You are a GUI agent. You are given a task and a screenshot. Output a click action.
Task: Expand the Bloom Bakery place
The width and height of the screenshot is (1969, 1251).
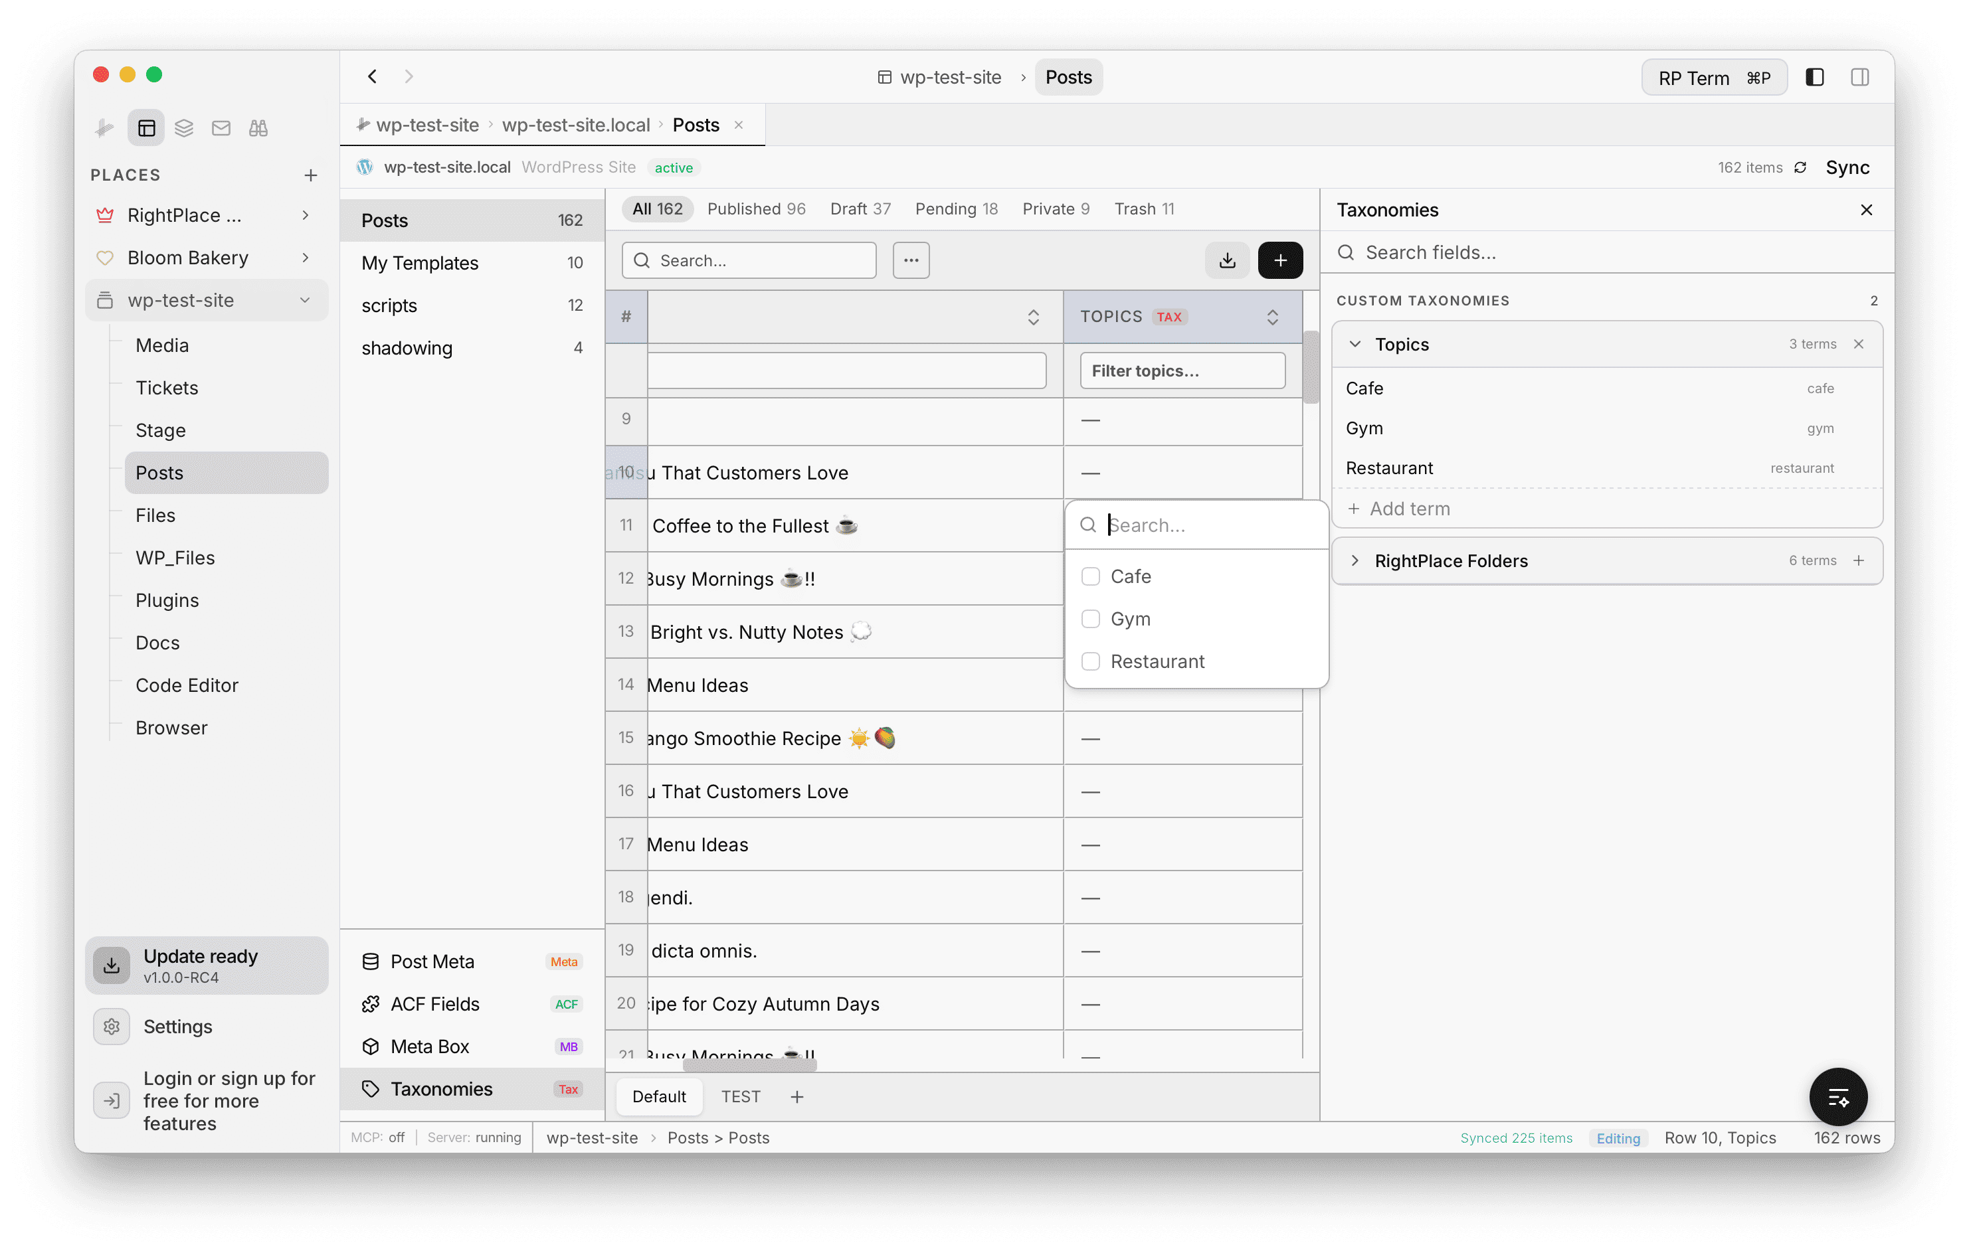point(305,258)
